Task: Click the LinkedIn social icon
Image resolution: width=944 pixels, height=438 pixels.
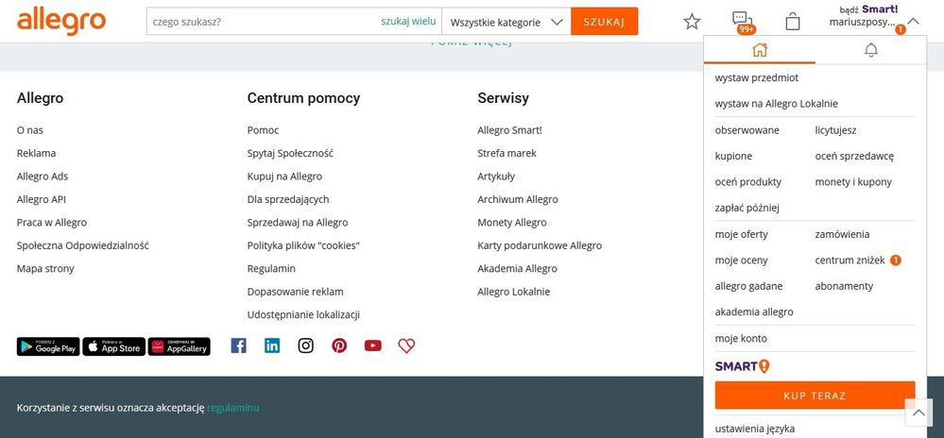Action: 272,345
